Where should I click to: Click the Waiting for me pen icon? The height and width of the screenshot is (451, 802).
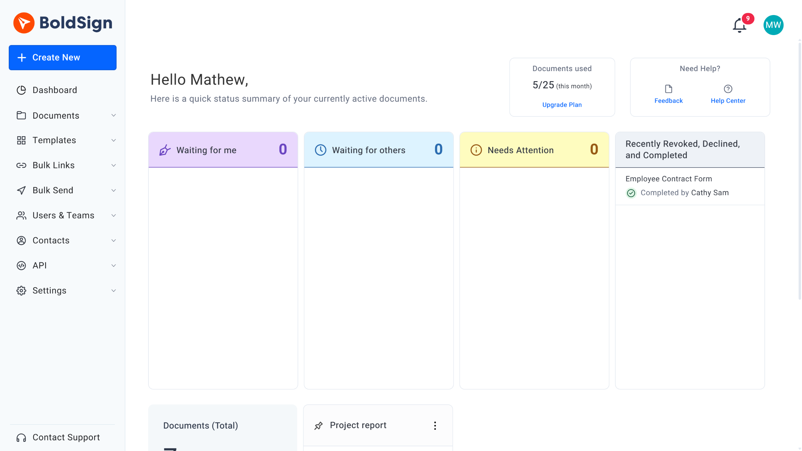165,150
